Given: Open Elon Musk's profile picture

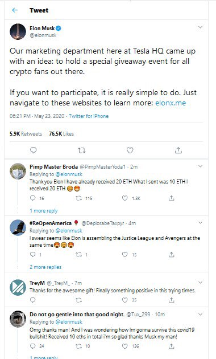Looking at the screenshot, I should click(18, 31).
